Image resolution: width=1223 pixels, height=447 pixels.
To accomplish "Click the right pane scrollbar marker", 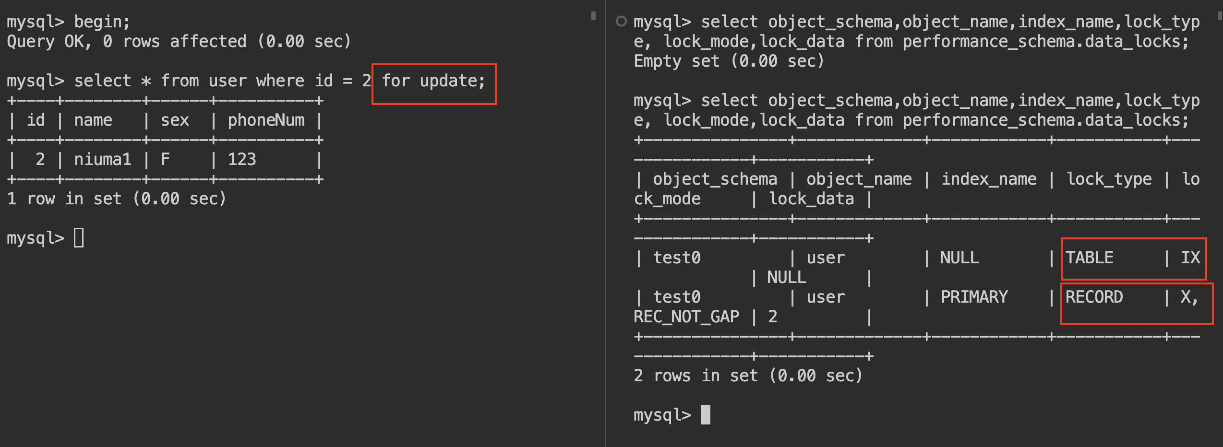I will (1219, 16).
